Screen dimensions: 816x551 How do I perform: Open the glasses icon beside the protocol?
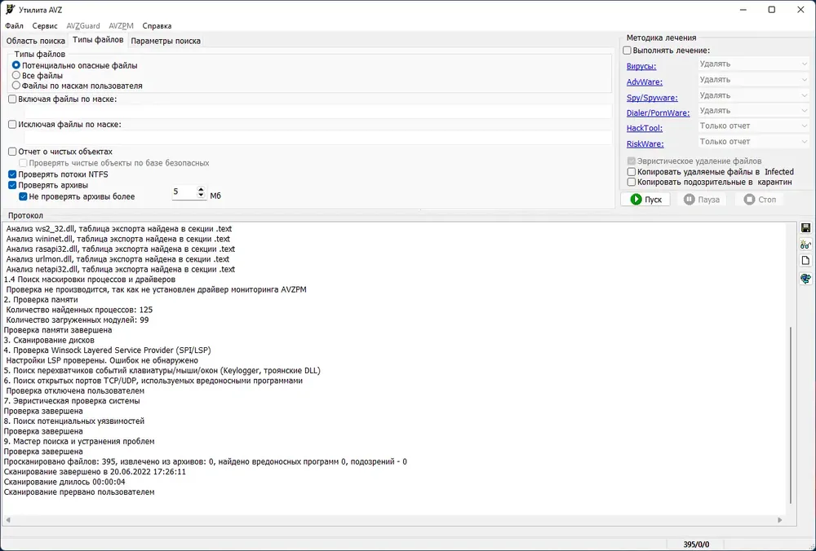[805, 245]
